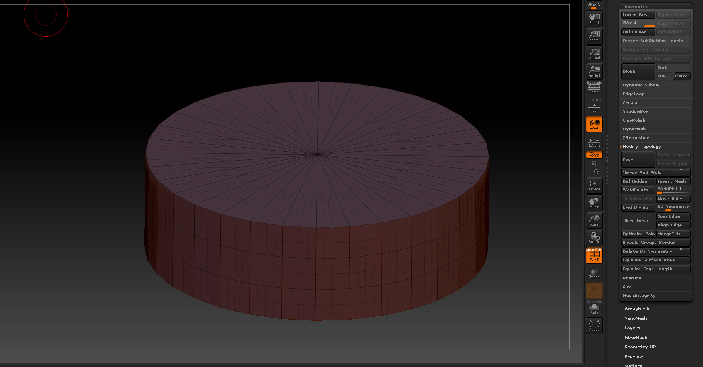Expand the Crease section
703x367 pixels.
pyautogui.click(x=630, y=103)
